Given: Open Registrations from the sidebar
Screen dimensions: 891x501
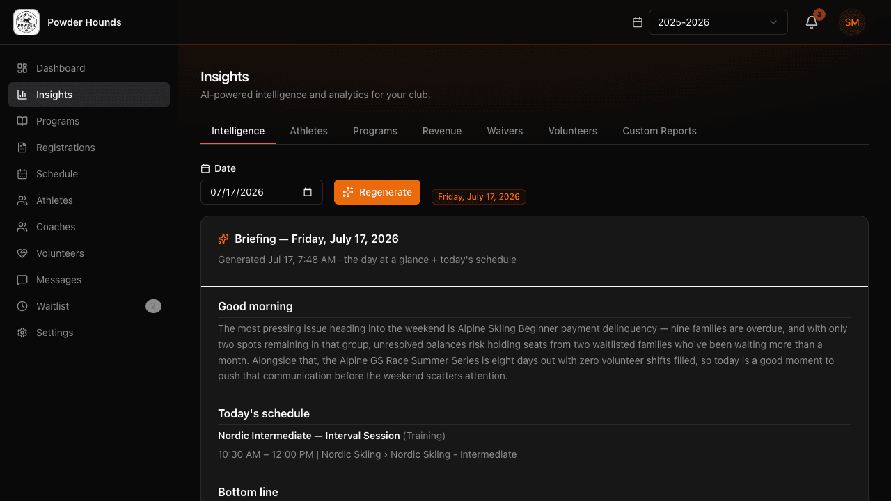Looking at the screenshot, I should tap(89, 148).
